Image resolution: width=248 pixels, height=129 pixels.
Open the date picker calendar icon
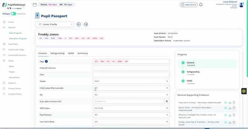(167, 101)
